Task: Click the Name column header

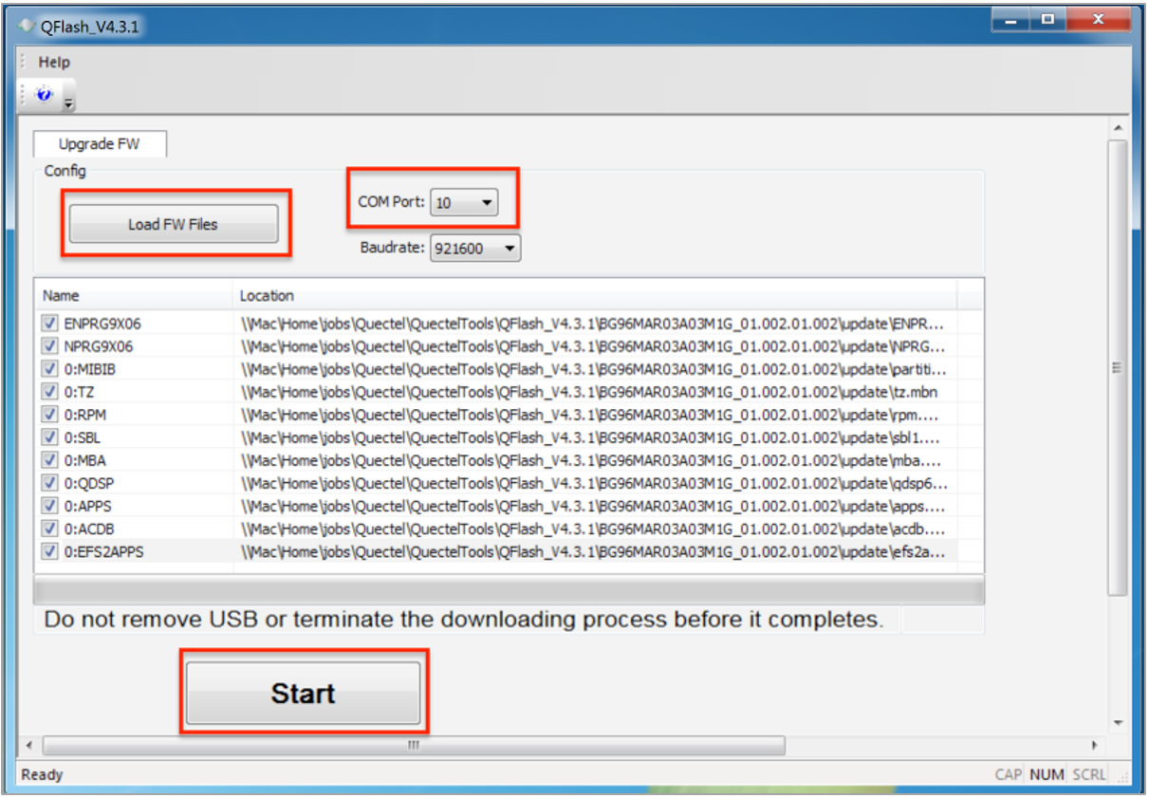Action: click(x=134, y=295)
